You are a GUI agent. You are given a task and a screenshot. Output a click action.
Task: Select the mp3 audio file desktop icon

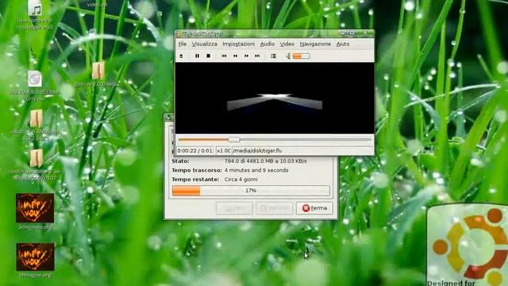click(x=35, y=15)
